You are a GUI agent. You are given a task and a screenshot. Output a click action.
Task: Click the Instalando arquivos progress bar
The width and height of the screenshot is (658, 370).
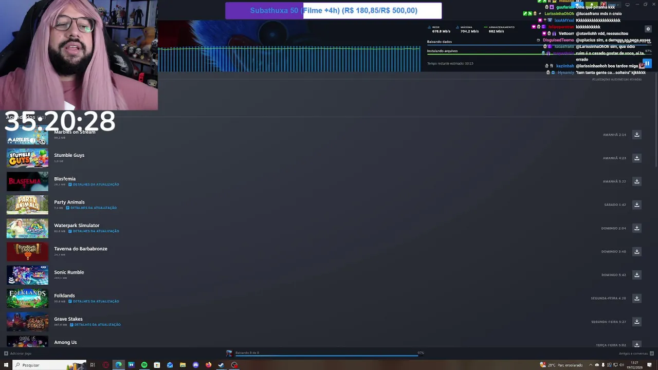pyautogui.click(x=540, y=54)
